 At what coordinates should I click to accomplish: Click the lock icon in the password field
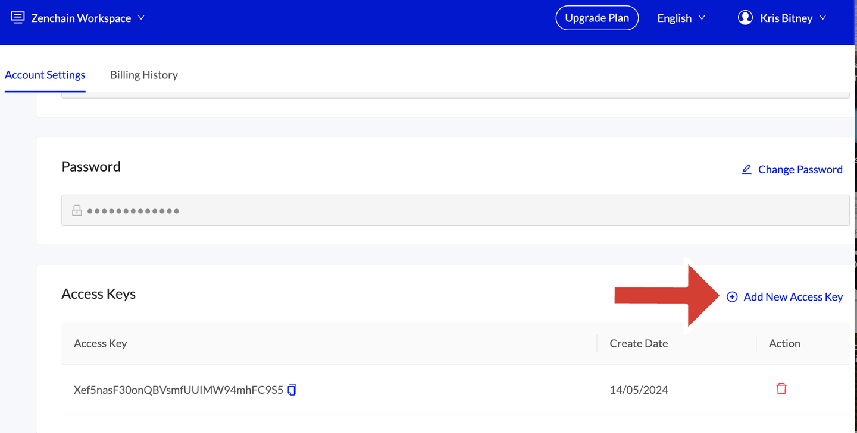(77, 210)
